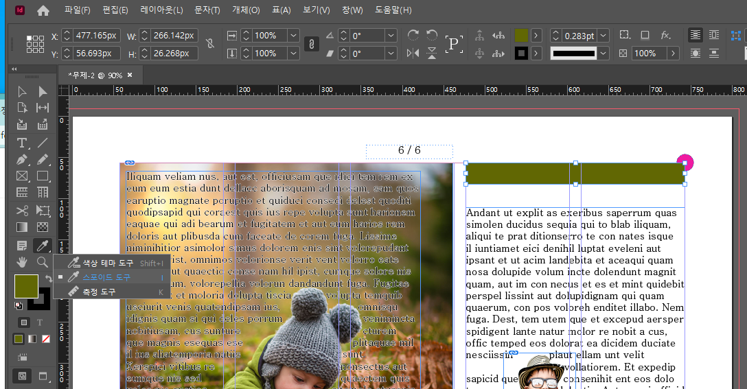Enable no text wrap option
Image resolution: width=747 pixels, height=389 pixels.
(x=695, y=35)
